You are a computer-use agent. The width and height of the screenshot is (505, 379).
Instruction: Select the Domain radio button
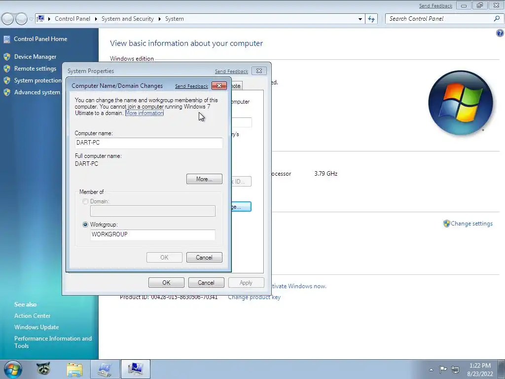pos(85,201)
